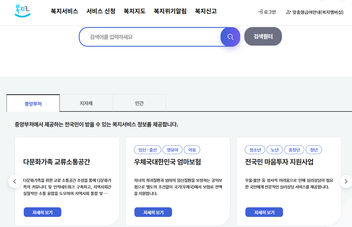The width and height of the screenshot is (352, 227).
Task: Click the 청년 tag
Action: point(314,150)
